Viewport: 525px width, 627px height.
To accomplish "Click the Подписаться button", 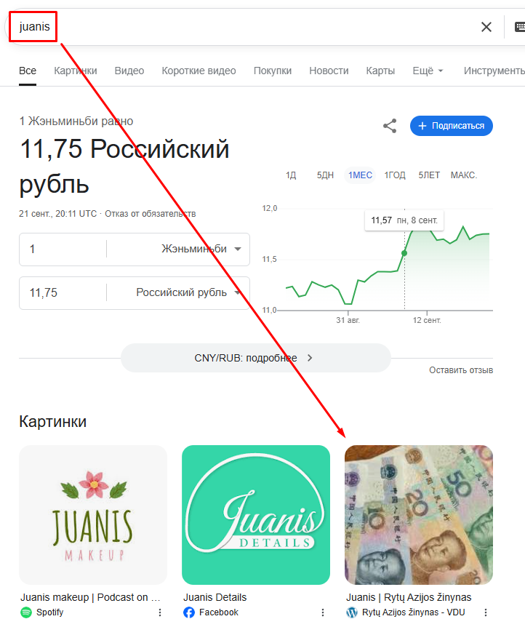I will (452, 126).
